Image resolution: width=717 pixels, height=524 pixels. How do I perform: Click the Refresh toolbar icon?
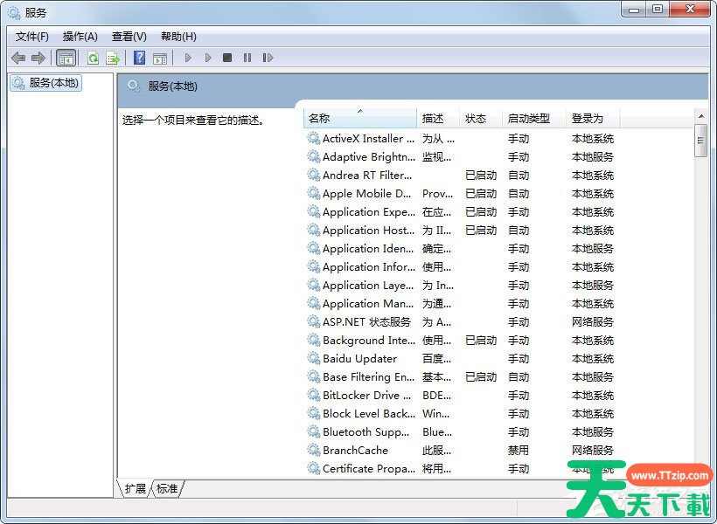(x=94, y=58)
